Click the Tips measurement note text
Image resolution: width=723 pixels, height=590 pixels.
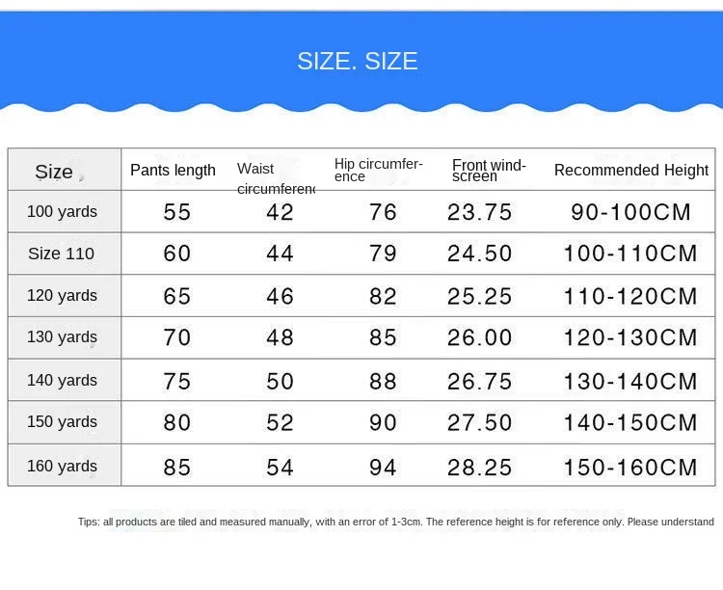point(396,522)
